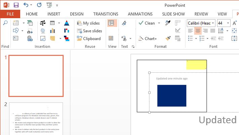Switch to the HOME tab
239x135 pixels.
tap(32, 14)
